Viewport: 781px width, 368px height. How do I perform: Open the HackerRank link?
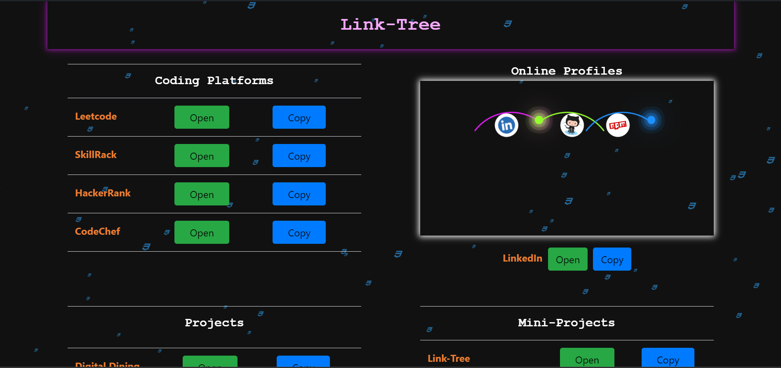(202, 194)
